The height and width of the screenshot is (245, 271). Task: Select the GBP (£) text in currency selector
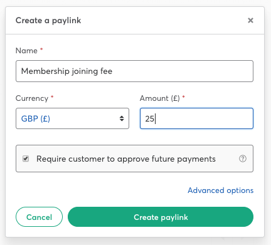coord(36,118)
